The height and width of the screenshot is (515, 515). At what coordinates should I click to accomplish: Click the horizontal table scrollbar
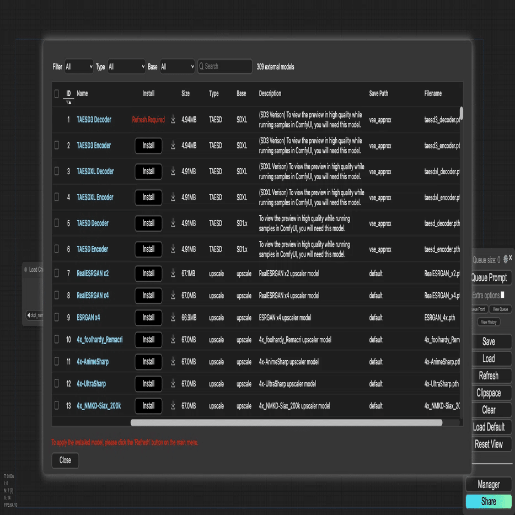[286, 422]
